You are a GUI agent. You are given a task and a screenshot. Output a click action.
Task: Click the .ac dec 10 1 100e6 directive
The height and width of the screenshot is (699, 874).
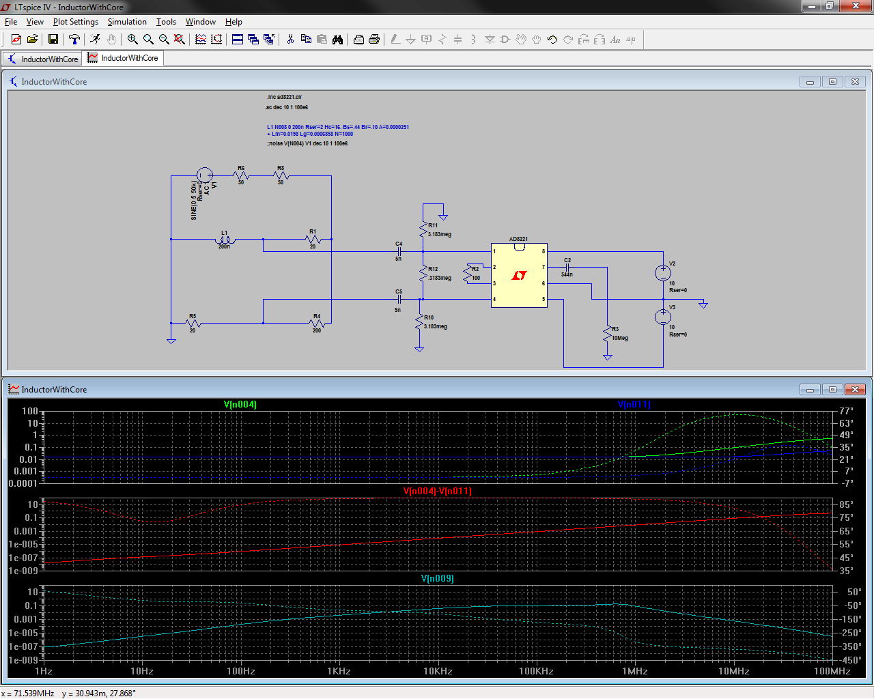pos(287,107)
